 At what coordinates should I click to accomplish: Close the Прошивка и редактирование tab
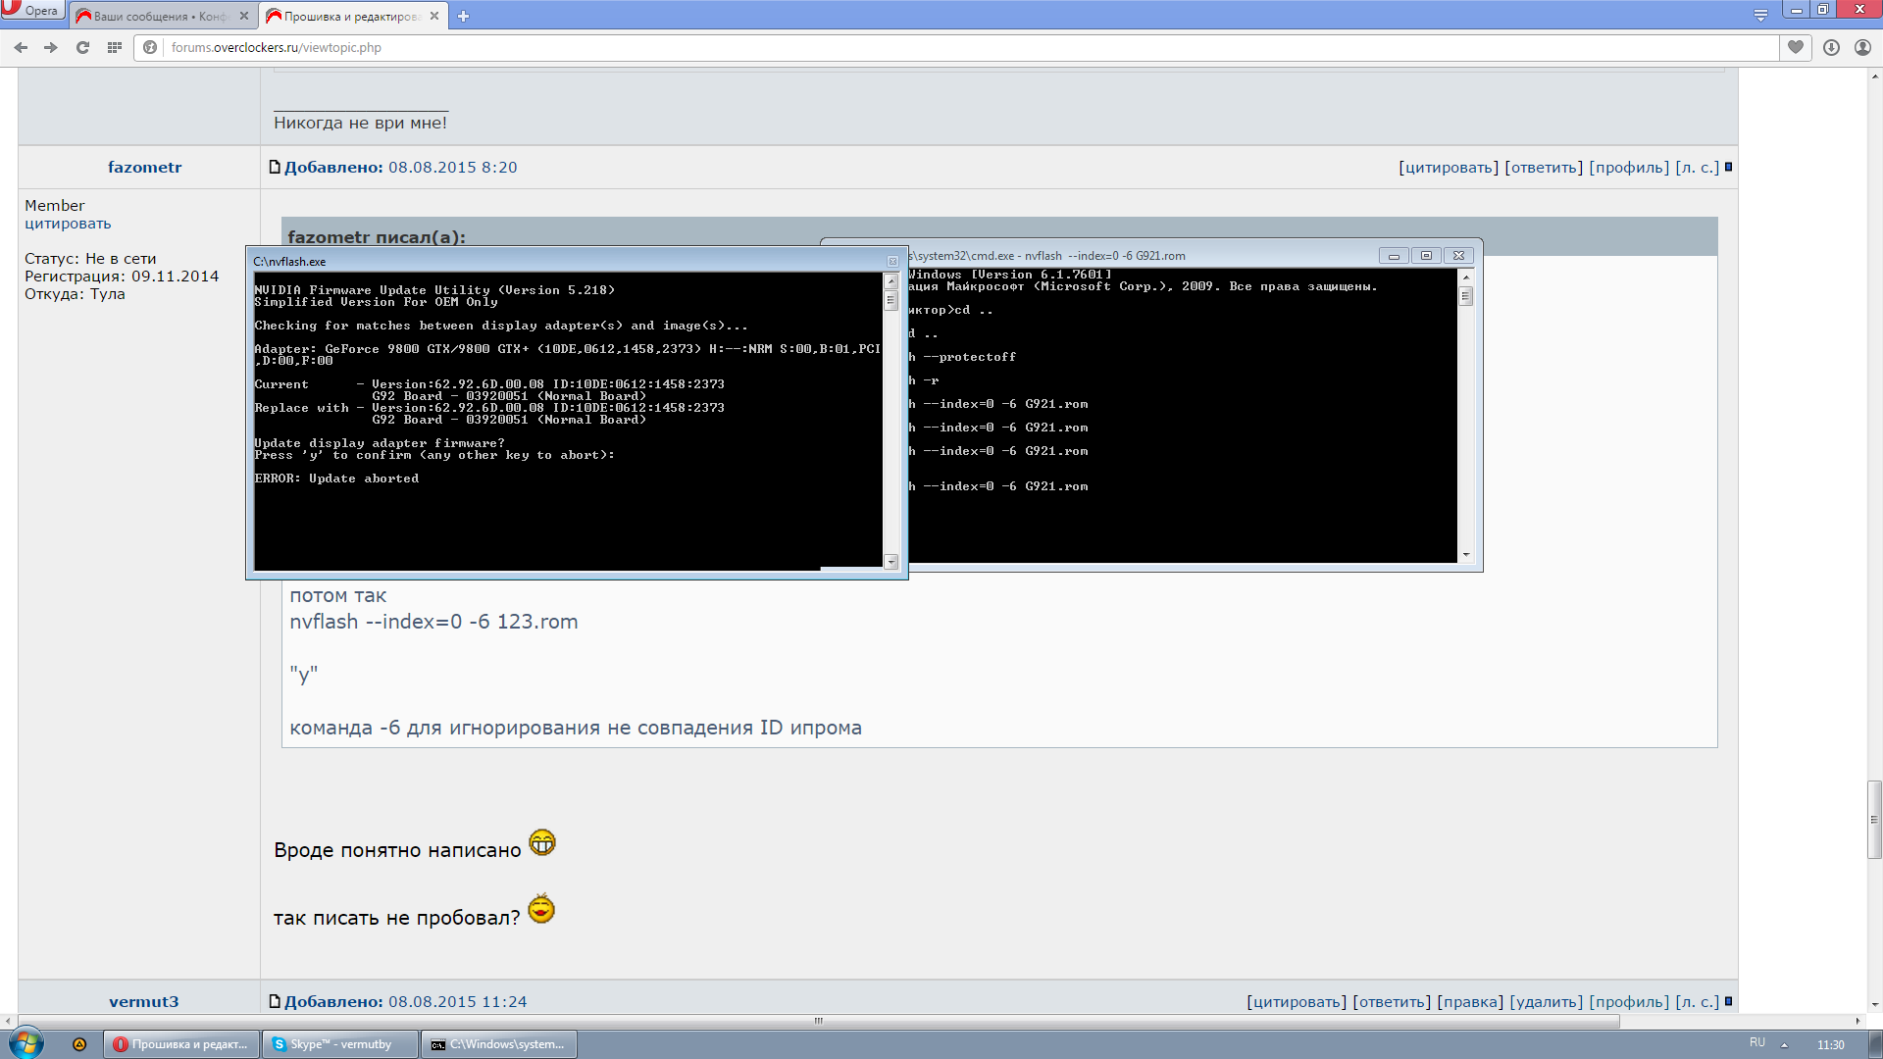[434, 16]
